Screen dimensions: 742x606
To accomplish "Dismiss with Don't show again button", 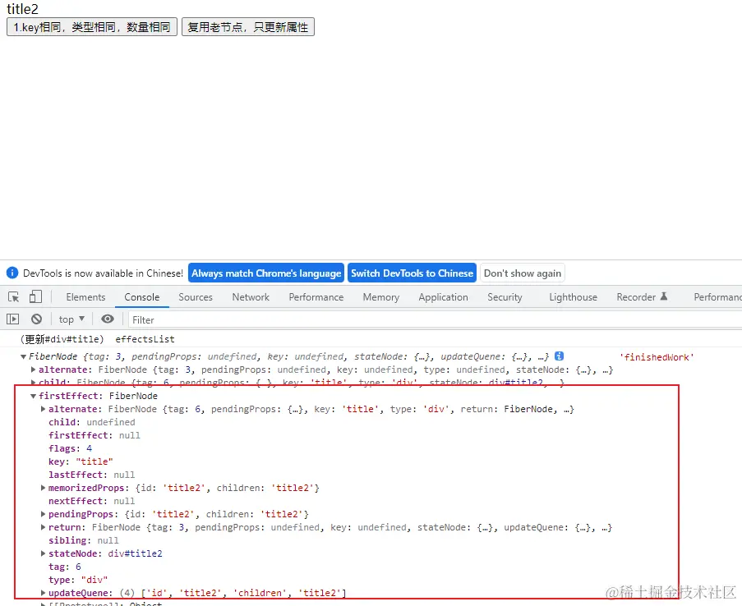I will click(523, 273).
